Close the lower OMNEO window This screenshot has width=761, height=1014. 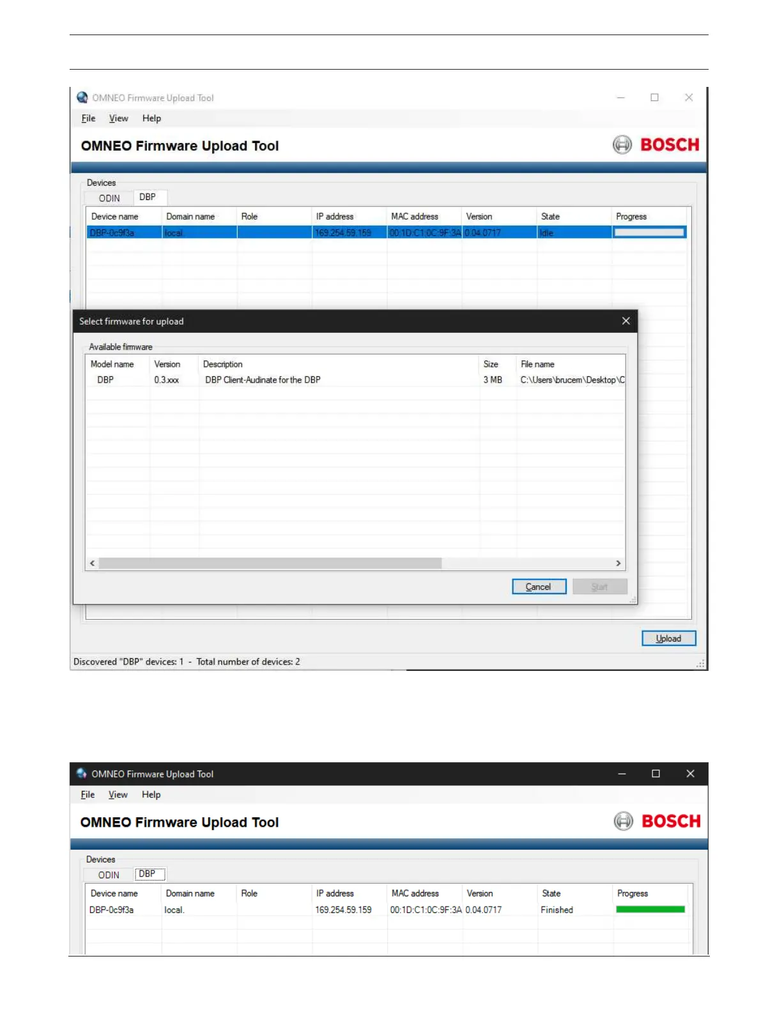point(690,774)
